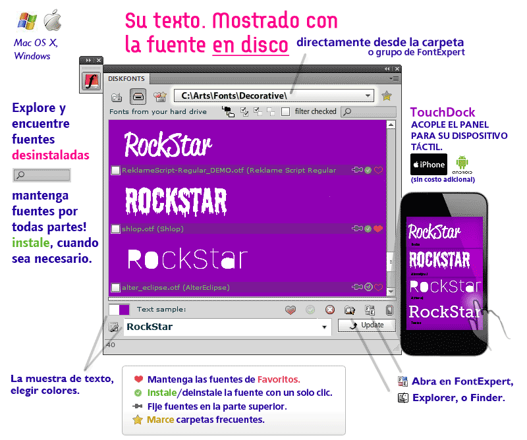
Task: Click the phone mockup showing RockStar previews
Action: point(443,274)
